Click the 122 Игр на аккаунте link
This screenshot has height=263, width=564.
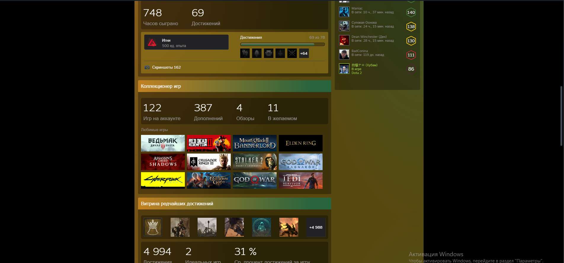coord(161,112)
